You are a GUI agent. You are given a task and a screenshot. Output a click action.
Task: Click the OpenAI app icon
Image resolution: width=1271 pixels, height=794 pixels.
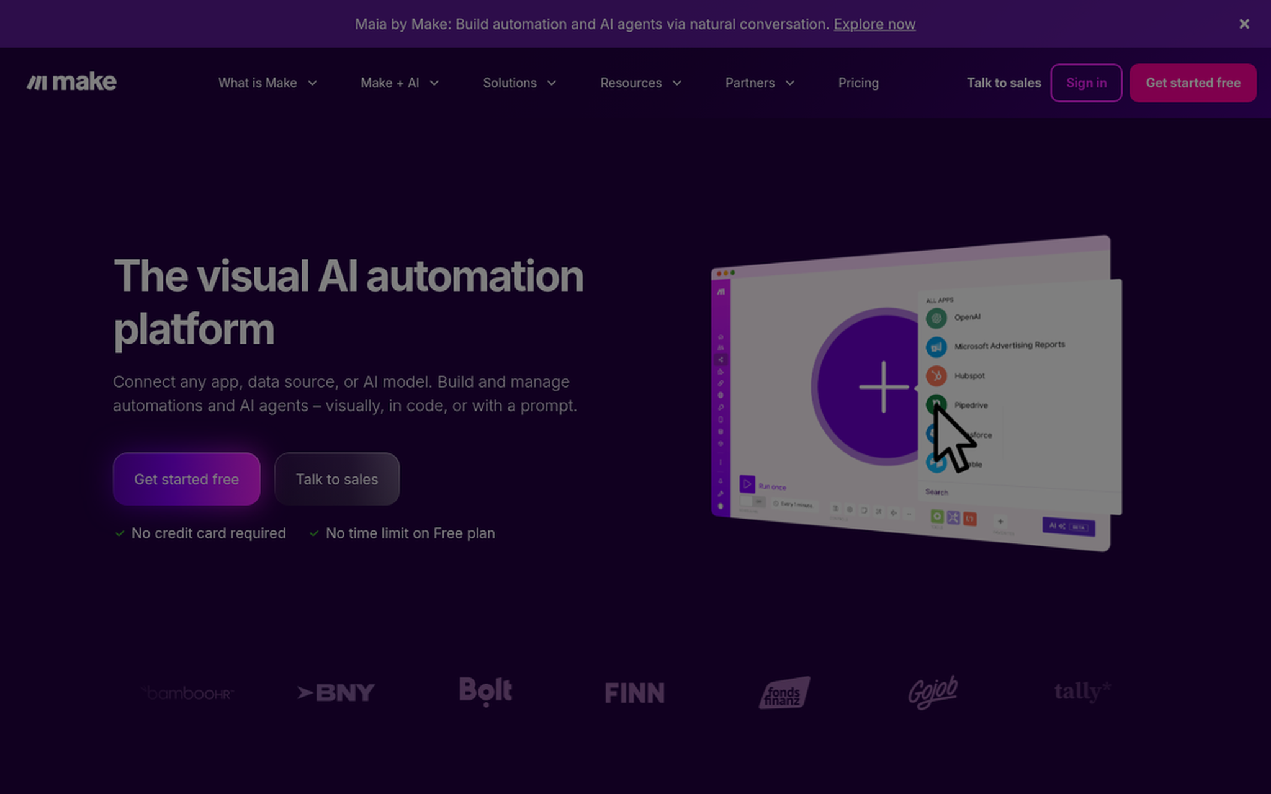coord(936,318)
